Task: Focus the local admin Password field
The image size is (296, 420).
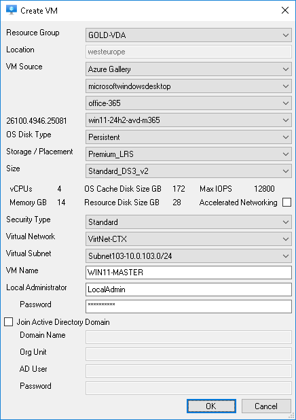Action: click(189, 306)
